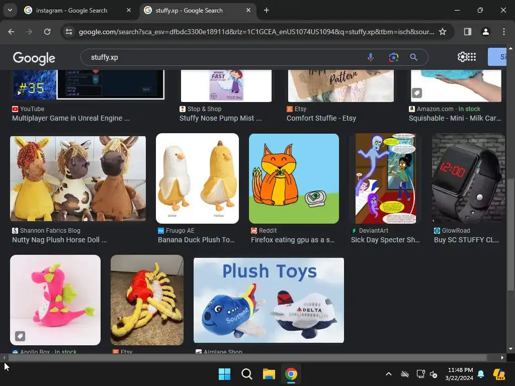Screen dimensions: 515x386
Task: Open the Windows Start menu
Action: click(224, 374)
